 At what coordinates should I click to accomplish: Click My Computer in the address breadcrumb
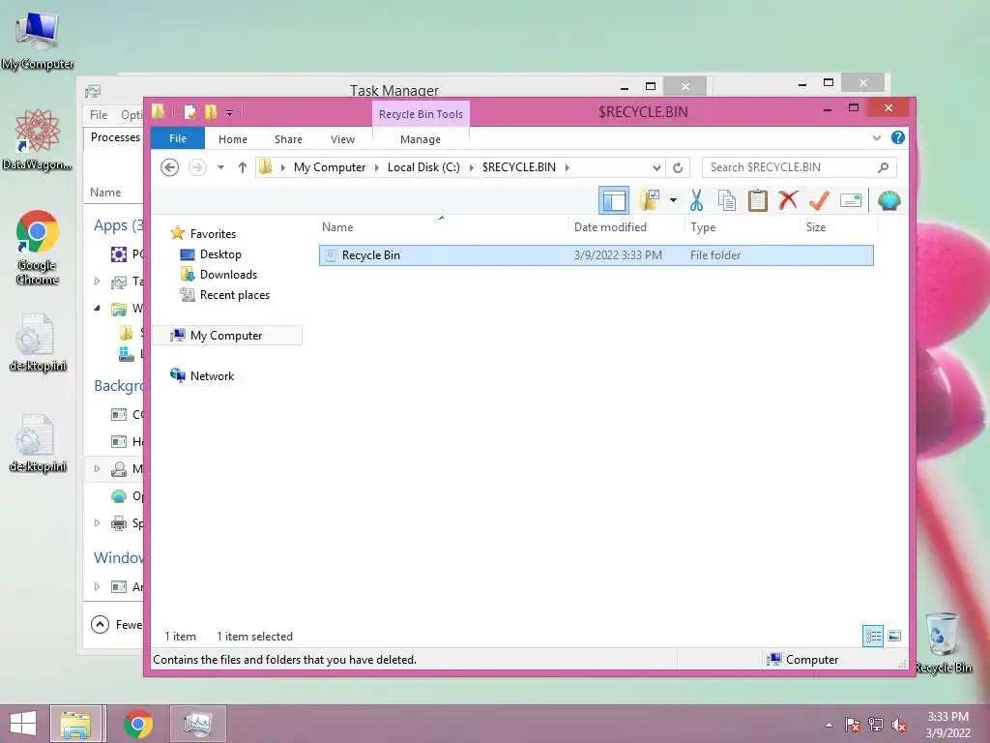[x=330, y=167]
